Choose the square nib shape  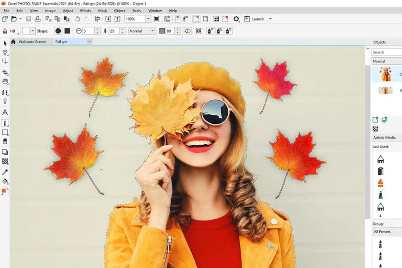[67, 31]
